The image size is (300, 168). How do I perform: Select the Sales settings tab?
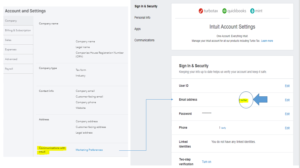[x=8, y=40]
